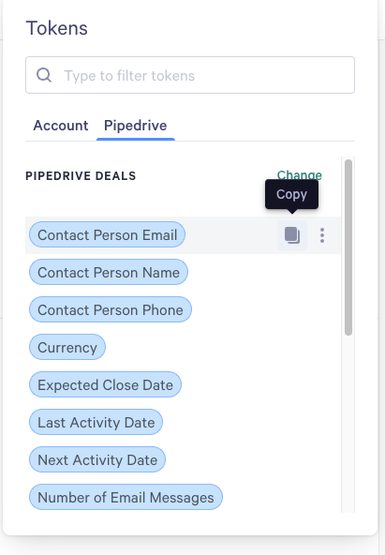Image resolution: width=385 pixels, height=555 pixels.
Task: Click the Copy tooltip label
Action: click(x=291, y=194)
